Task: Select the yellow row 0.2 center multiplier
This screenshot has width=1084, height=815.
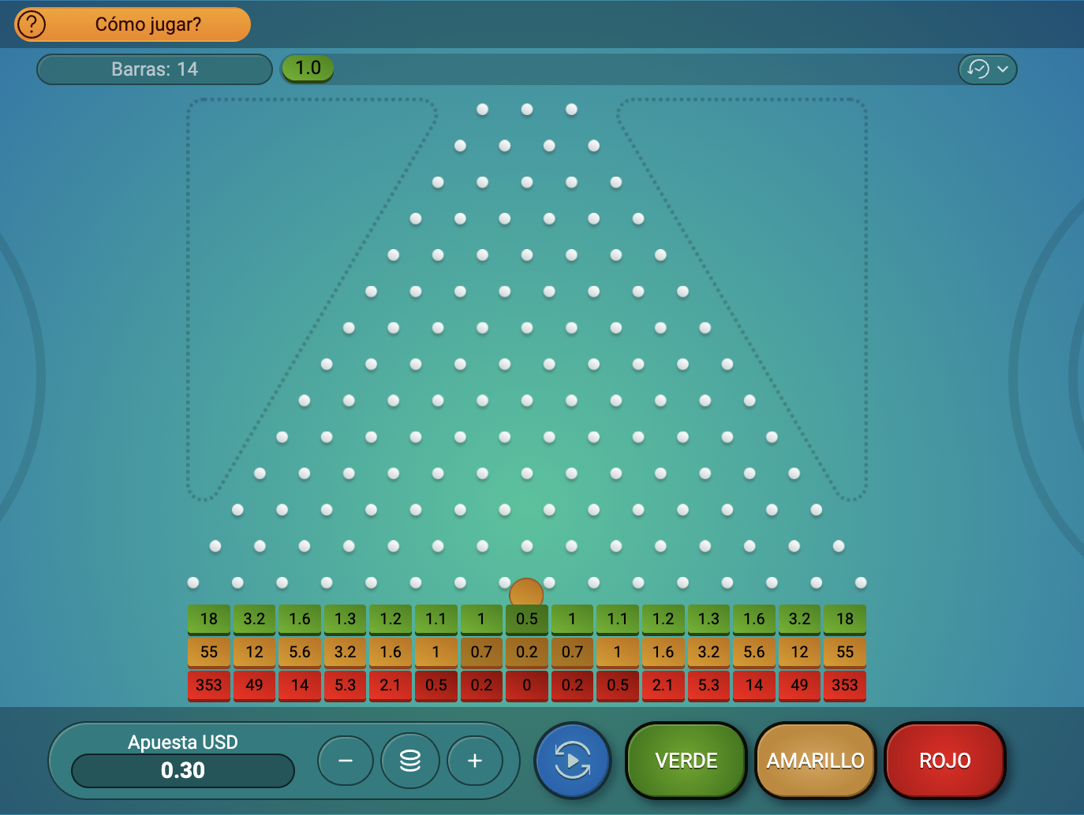Action: coord(527,653)
